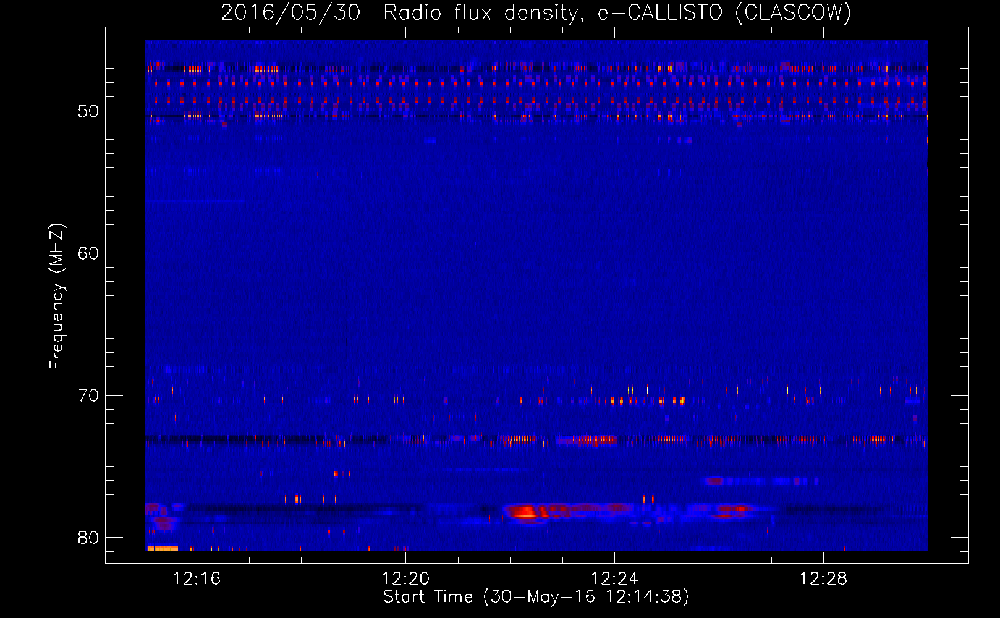1000x618 pixels.
Task: Click the 12:16 time tick label
Action: pyautogui.click(x=197, y=579)
